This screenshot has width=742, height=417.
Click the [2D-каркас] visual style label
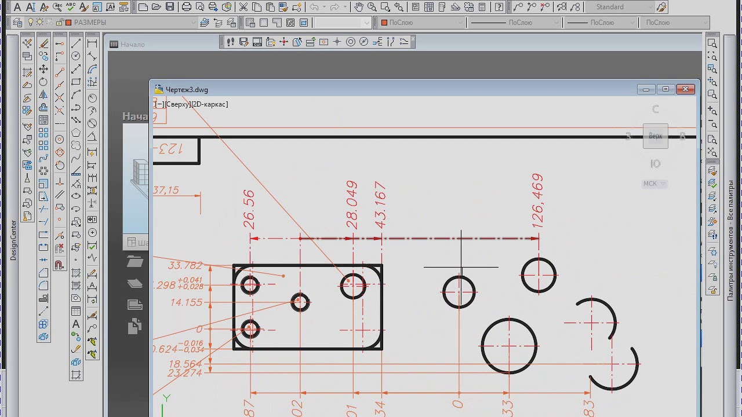click(209, 104)
